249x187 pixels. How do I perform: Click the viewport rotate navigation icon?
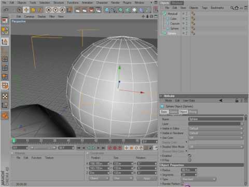click(x=151, y=16)
